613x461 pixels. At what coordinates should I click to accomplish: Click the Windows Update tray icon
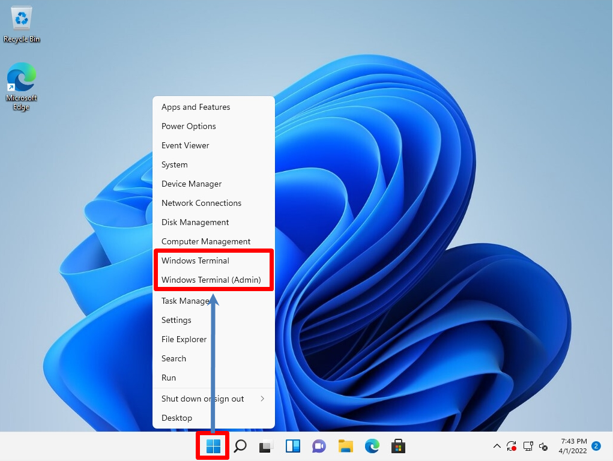[x=512, y=446]
